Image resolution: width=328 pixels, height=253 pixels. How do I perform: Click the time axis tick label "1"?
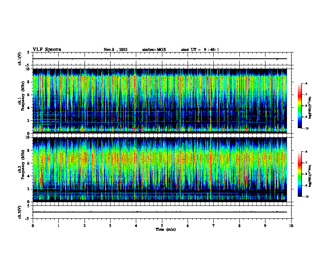[58, 226]
